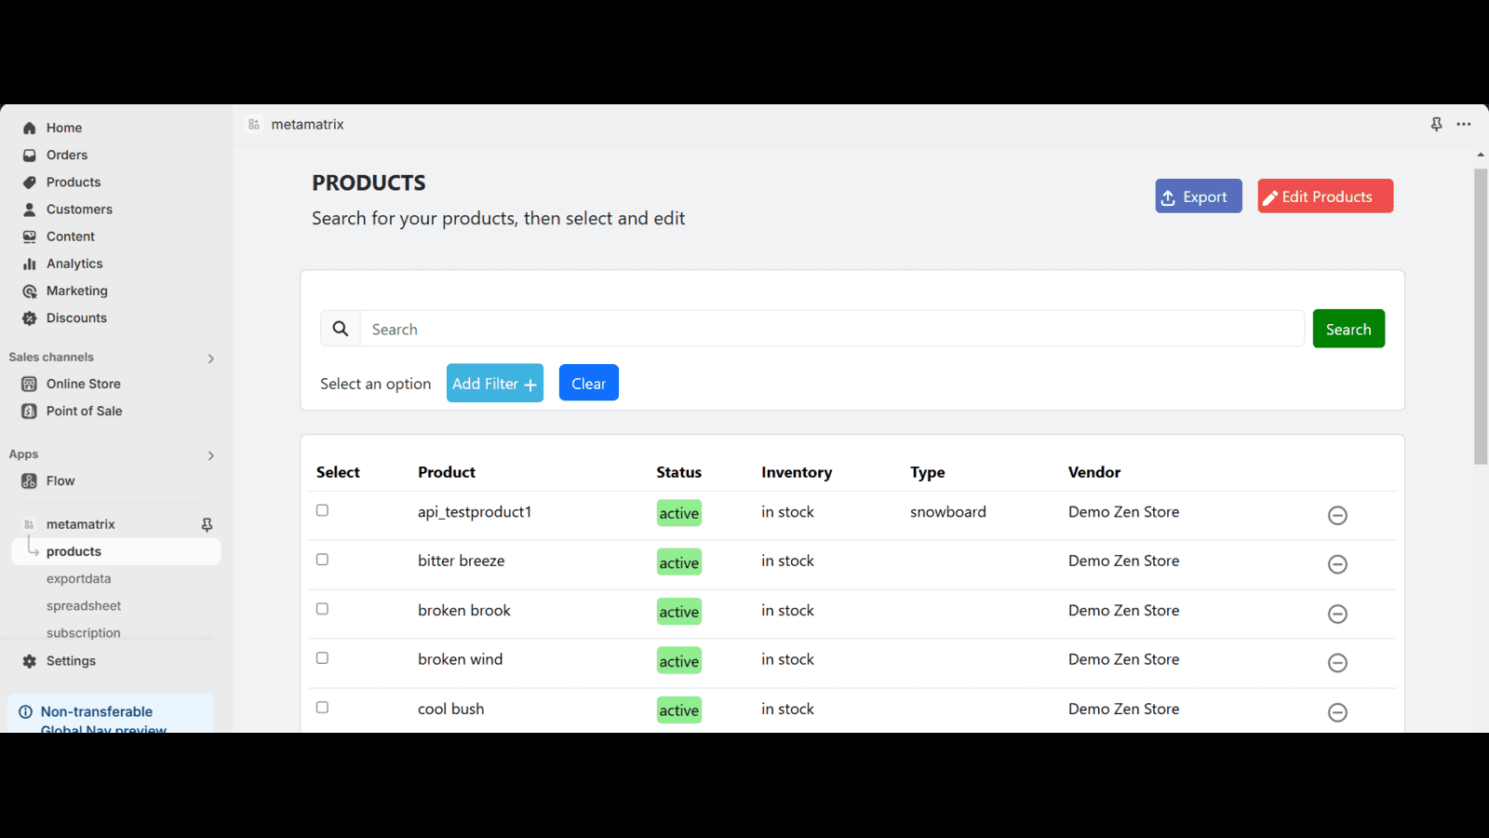
Task: Check the box for bitter breeze
Action: (x=322, y=560)
